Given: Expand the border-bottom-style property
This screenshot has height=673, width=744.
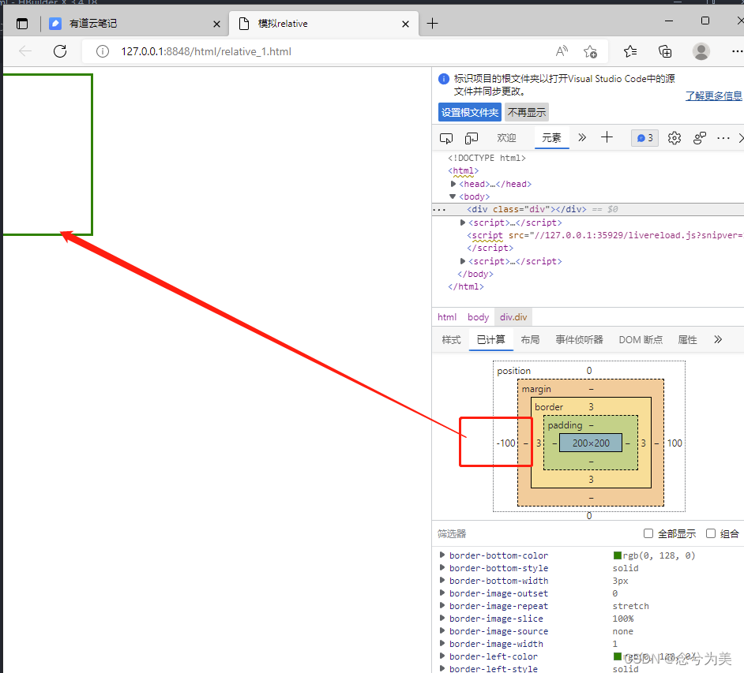Looking at the screenshot, I should click(x=442, y=568).
